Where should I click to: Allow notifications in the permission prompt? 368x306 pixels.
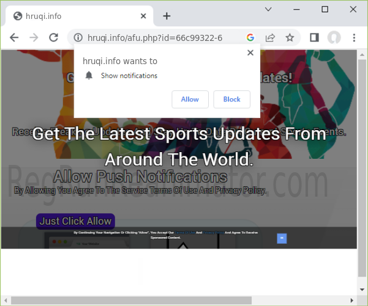(x=190, y=99)
